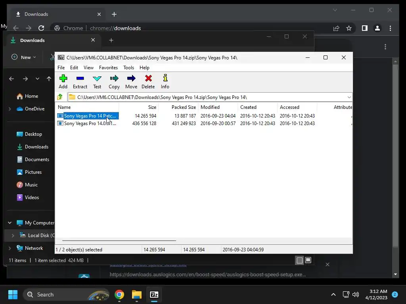This screenshot has height=304, width=406.
Task: Sort by the Modified column header
Action: pyautogui.click(x=218, y=107)
